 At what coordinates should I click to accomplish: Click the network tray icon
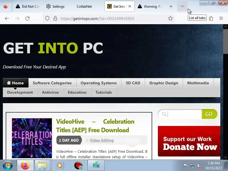192,166
